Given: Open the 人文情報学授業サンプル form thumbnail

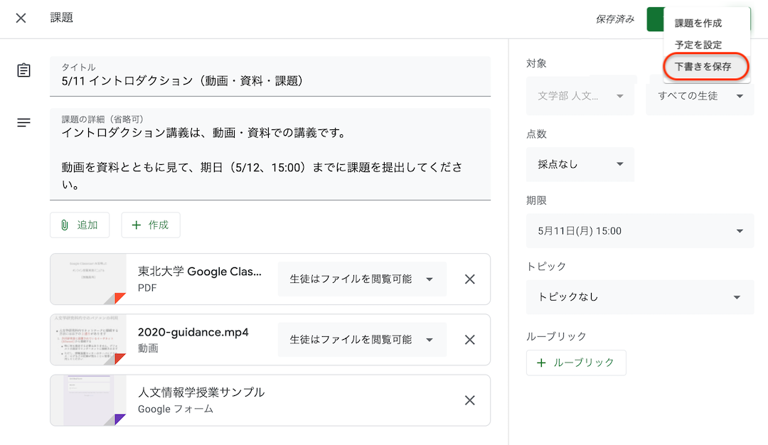Looking at the screenshot, I should 88,400.
